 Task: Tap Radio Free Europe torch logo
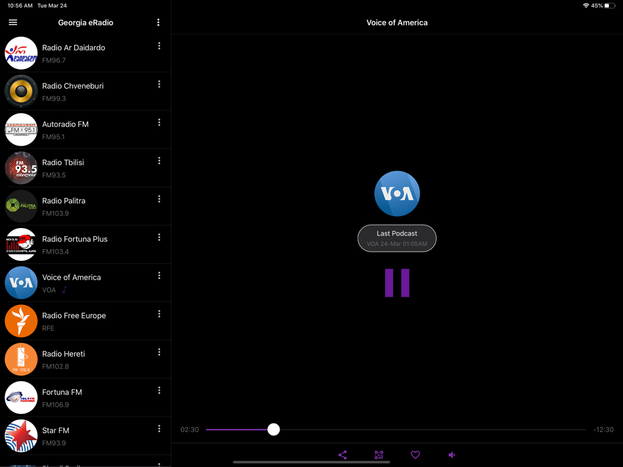click(x=21, y=321)
